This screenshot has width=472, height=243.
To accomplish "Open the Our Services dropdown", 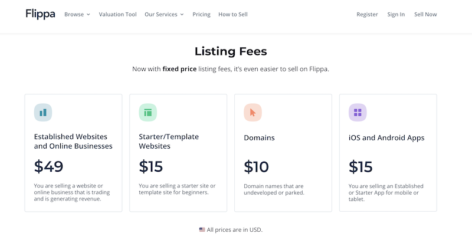I will (x=164, y=14).
